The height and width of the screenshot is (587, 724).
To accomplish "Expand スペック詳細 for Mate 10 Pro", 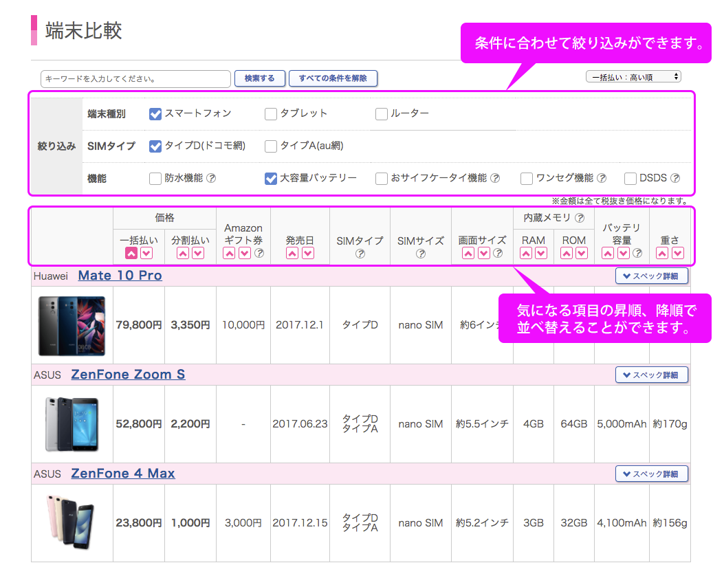I will [x=652, y=276].
